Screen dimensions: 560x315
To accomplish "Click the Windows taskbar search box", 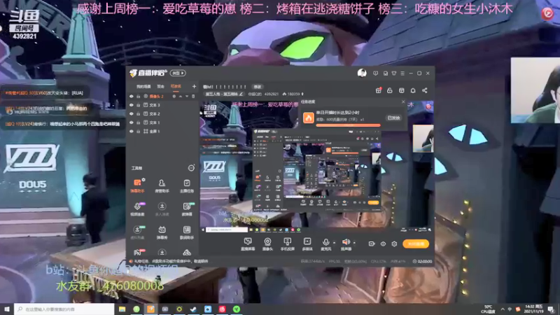I will (x=64, y=309).
